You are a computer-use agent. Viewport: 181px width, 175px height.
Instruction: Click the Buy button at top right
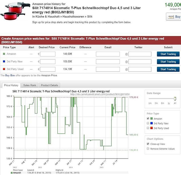[x=173, y=17]
